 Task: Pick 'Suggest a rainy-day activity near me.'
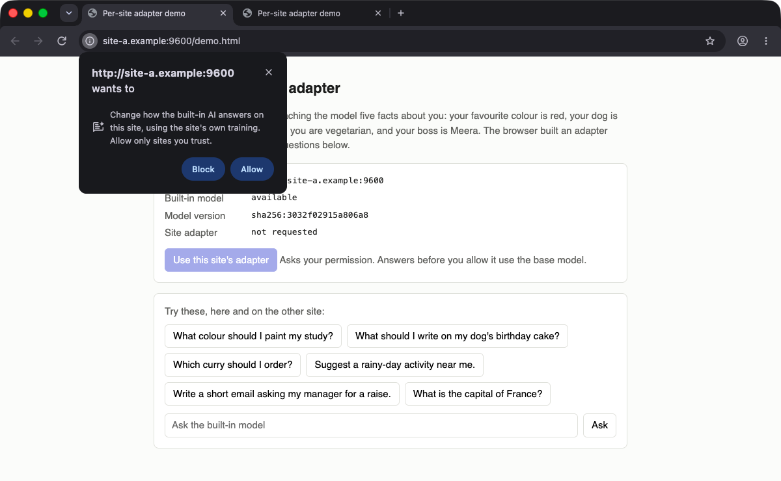(x=394, y=365)
